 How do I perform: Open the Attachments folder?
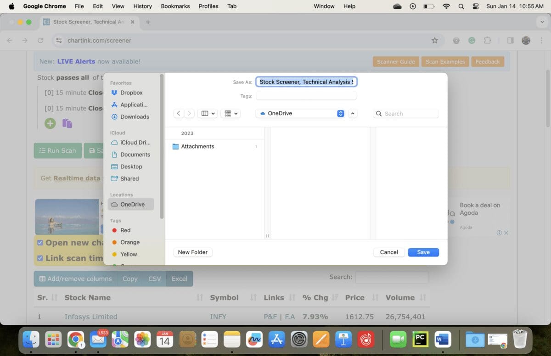(x=197, y=146)
